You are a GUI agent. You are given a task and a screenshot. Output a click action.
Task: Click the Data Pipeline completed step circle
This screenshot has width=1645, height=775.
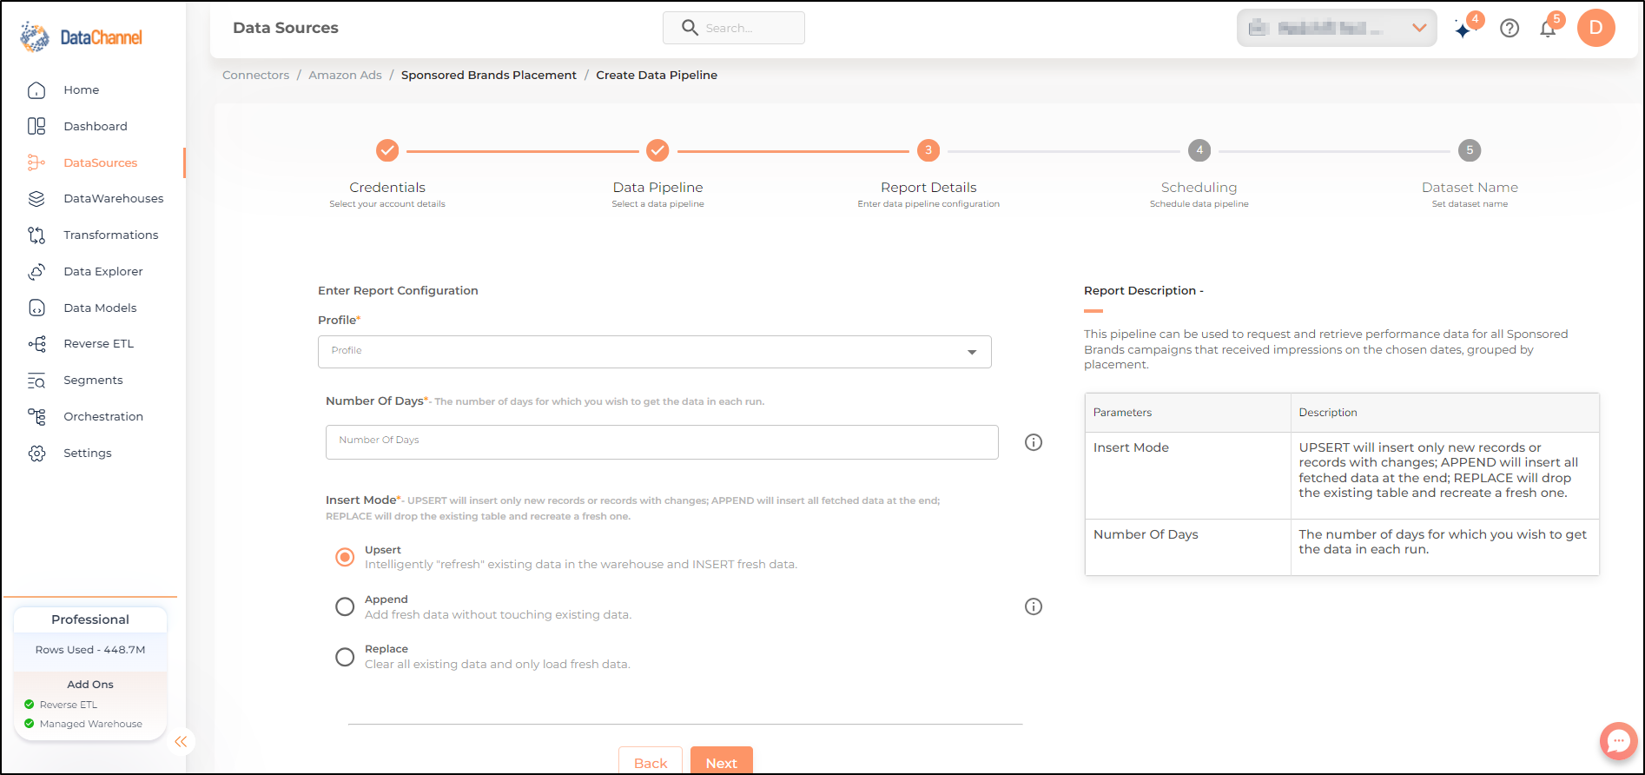coord(657,150)
